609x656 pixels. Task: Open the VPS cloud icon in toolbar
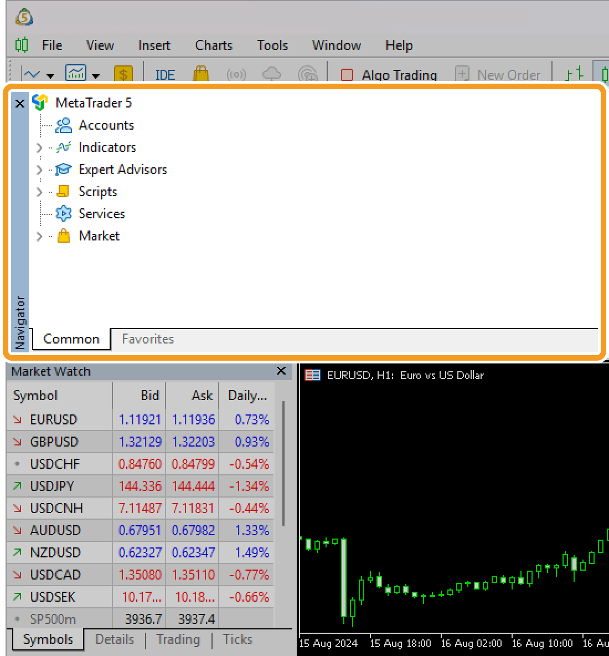(272, 74)
